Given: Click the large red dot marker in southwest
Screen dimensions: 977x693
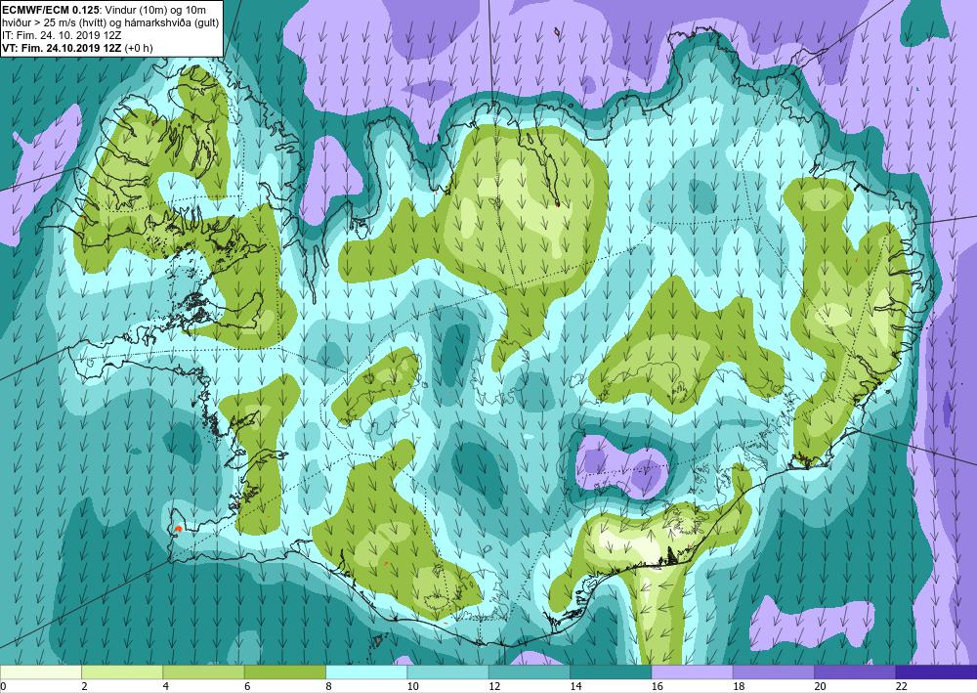Looking at the screenshot, I should point(178,529).
